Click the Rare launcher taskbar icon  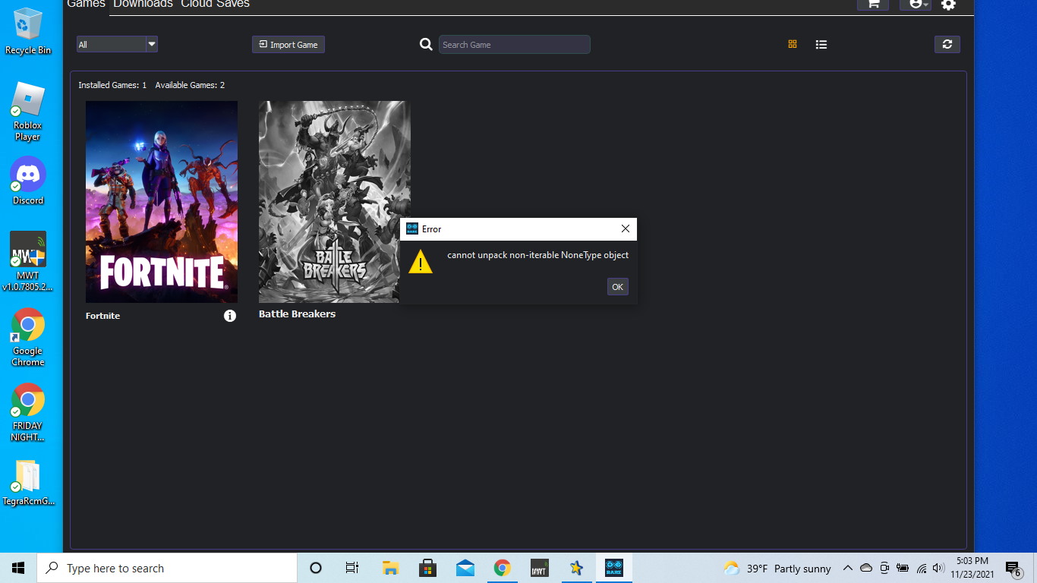click(613, 568)
